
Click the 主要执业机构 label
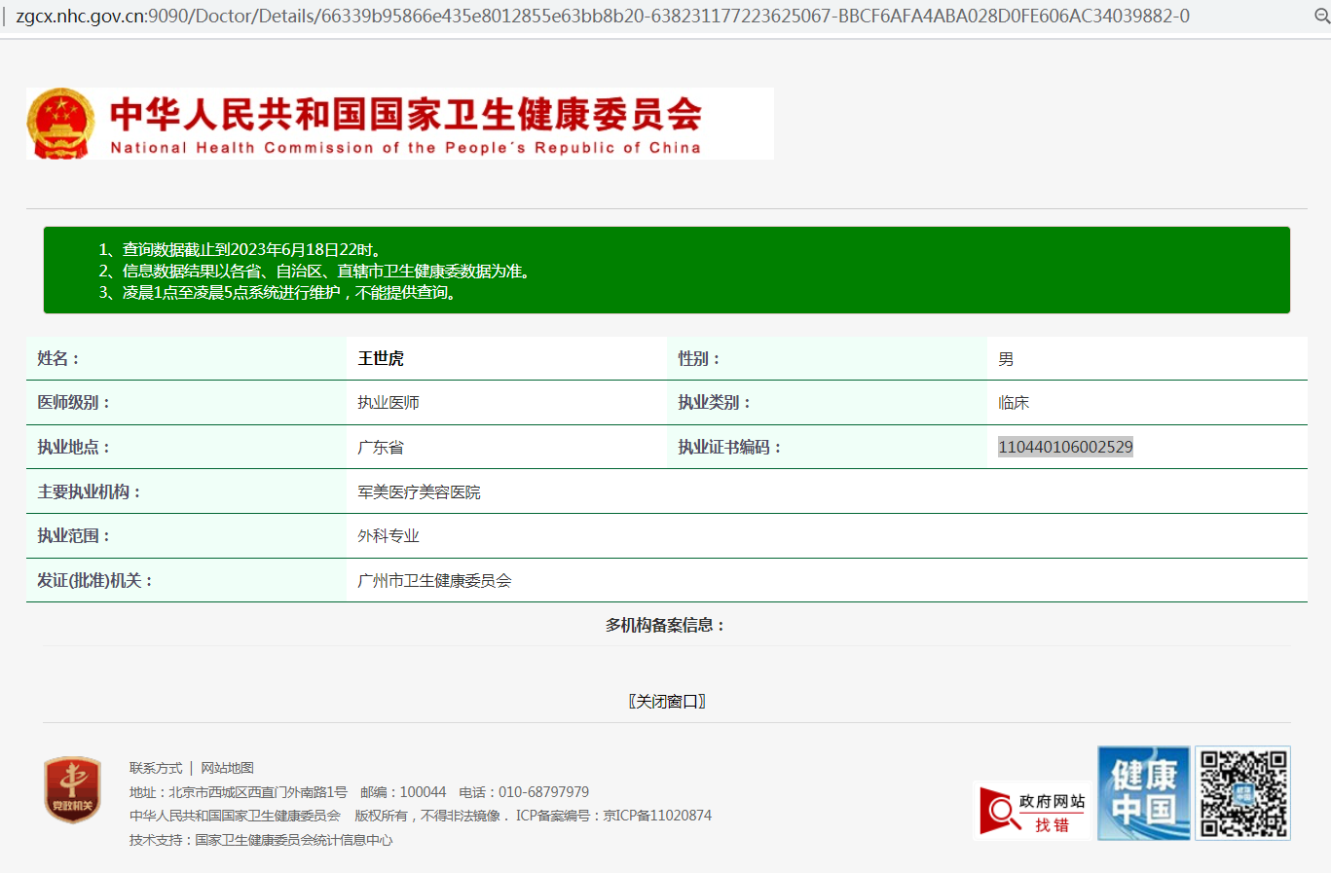[90, 491]
